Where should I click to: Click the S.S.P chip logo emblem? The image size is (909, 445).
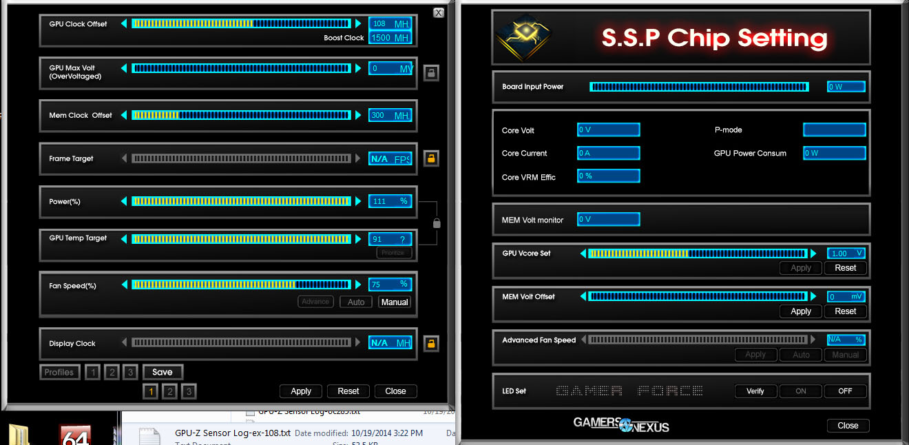(x=523, y=38)
